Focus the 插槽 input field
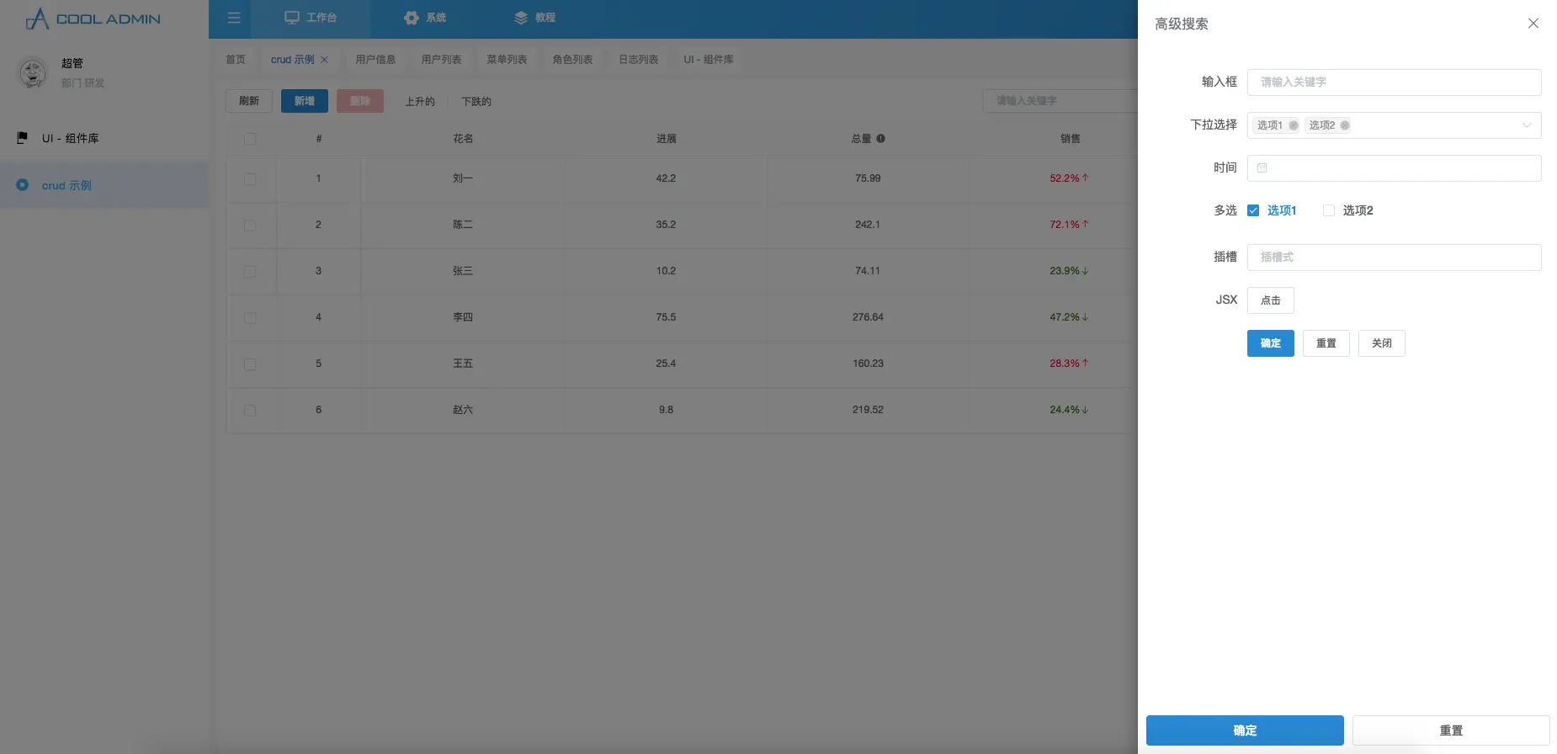 [x=1394, y=258]
